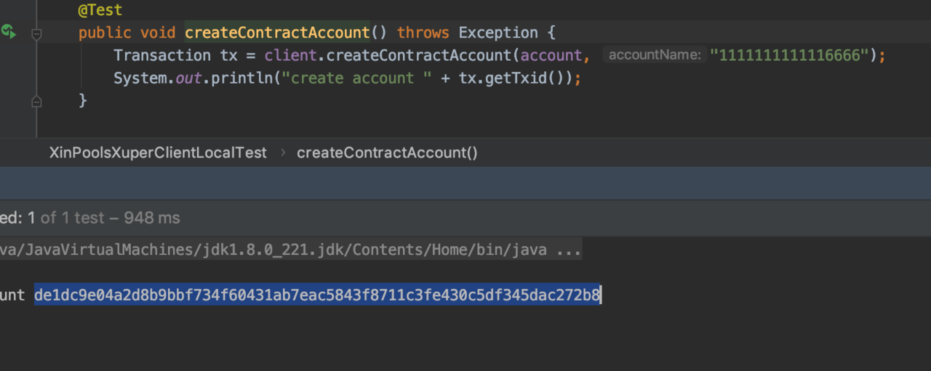This screenshot has height=371, width=931.
Task: Click the accountName parameter hint
Action: coord(655,55)
